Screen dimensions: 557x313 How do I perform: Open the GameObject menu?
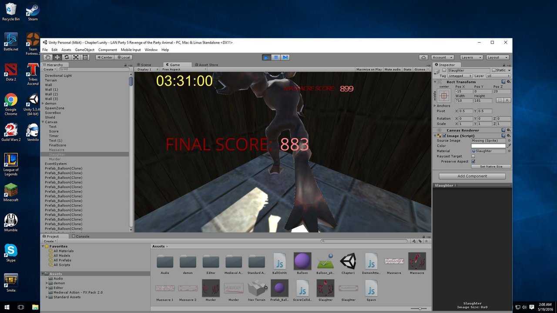click(x=84, y=50)
